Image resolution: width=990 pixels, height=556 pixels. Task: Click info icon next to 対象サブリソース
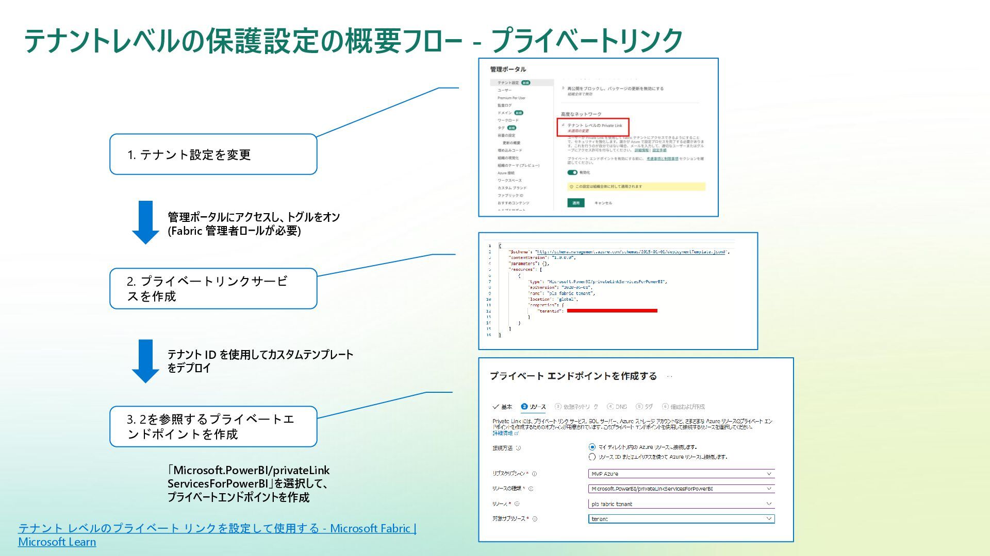click(535, 519)
